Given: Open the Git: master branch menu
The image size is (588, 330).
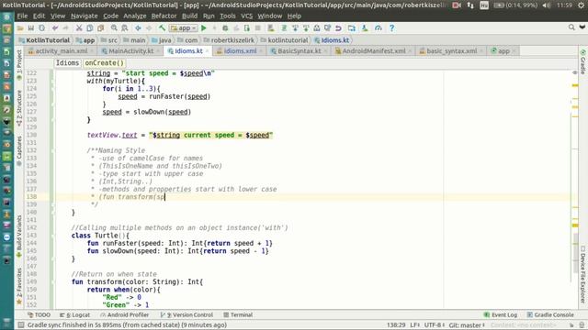Looking at the screenshot, I should (x=467, y=325).
